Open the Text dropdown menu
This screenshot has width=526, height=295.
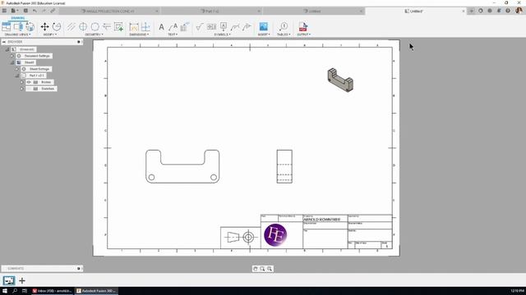[173, 34]
